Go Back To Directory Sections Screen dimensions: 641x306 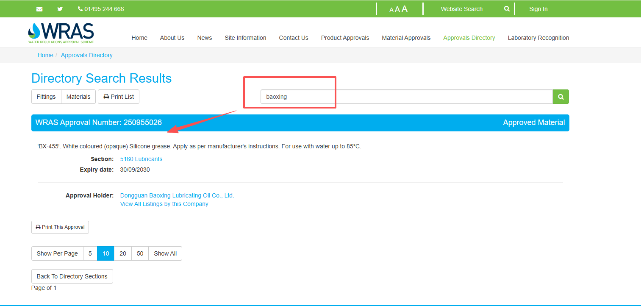72,276
